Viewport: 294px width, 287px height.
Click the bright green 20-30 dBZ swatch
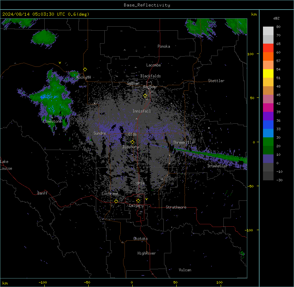click(268, 142)
